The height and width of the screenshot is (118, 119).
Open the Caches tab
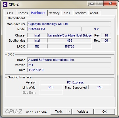(23, 13)
